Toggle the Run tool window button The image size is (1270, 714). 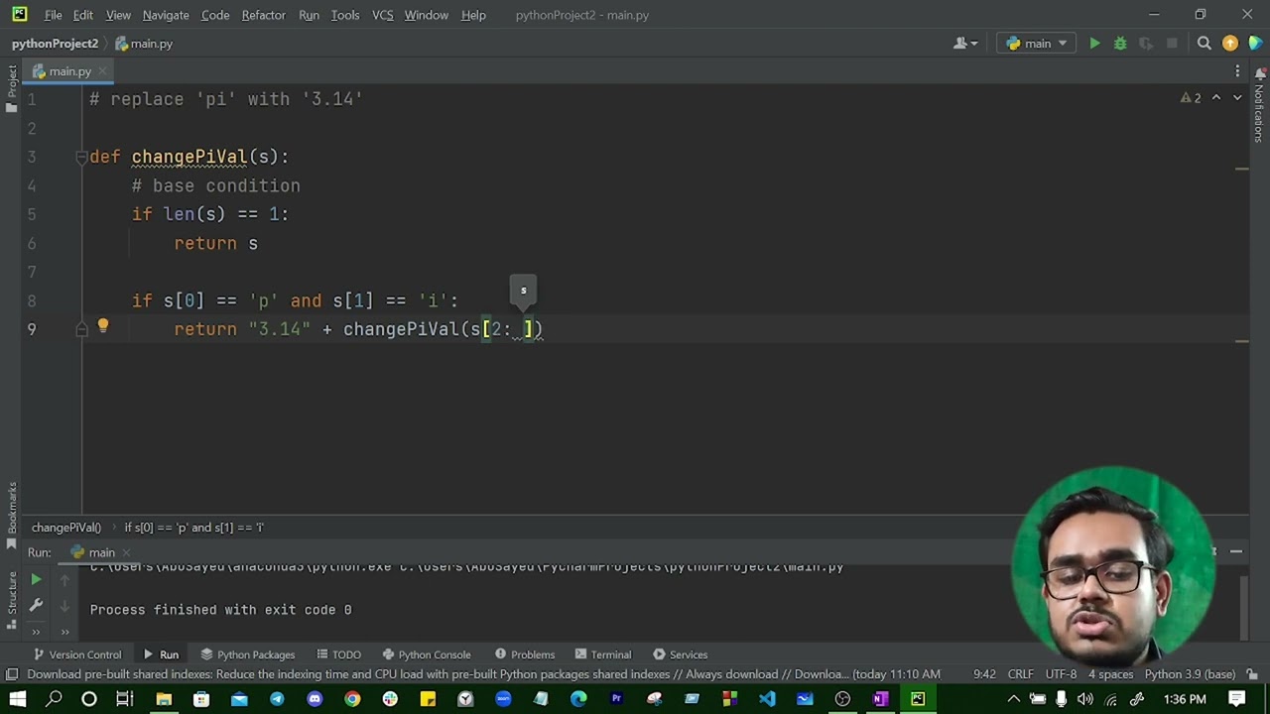tap(161, 654)
